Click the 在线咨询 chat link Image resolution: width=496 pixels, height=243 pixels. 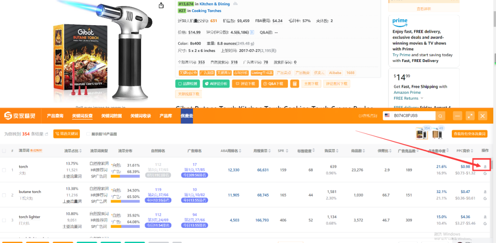(368, 116)
